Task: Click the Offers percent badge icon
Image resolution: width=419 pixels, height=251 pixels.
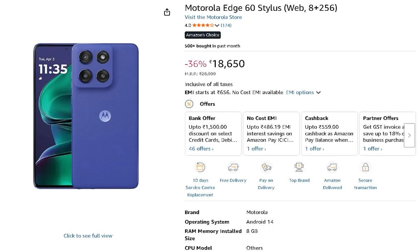Action: pyautogui.click(x=189, y=104)
